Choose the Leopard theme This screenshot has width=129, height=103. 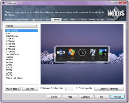click(21, 57)
